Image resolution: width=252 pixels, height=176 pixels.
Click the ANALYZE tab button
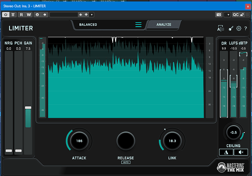pos(164,24)
